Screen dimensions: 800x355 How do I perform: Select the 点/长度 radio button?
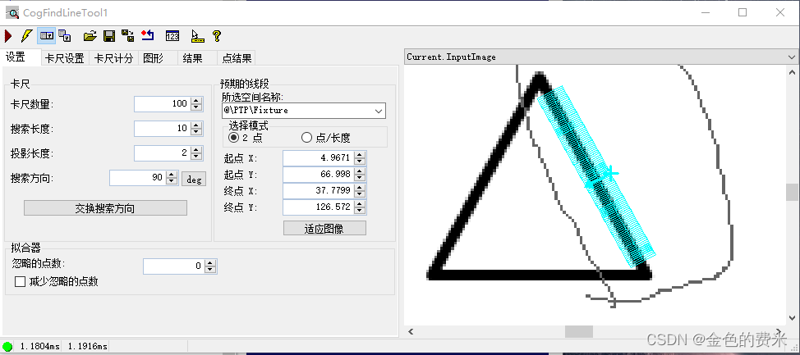tap(306, 138)
